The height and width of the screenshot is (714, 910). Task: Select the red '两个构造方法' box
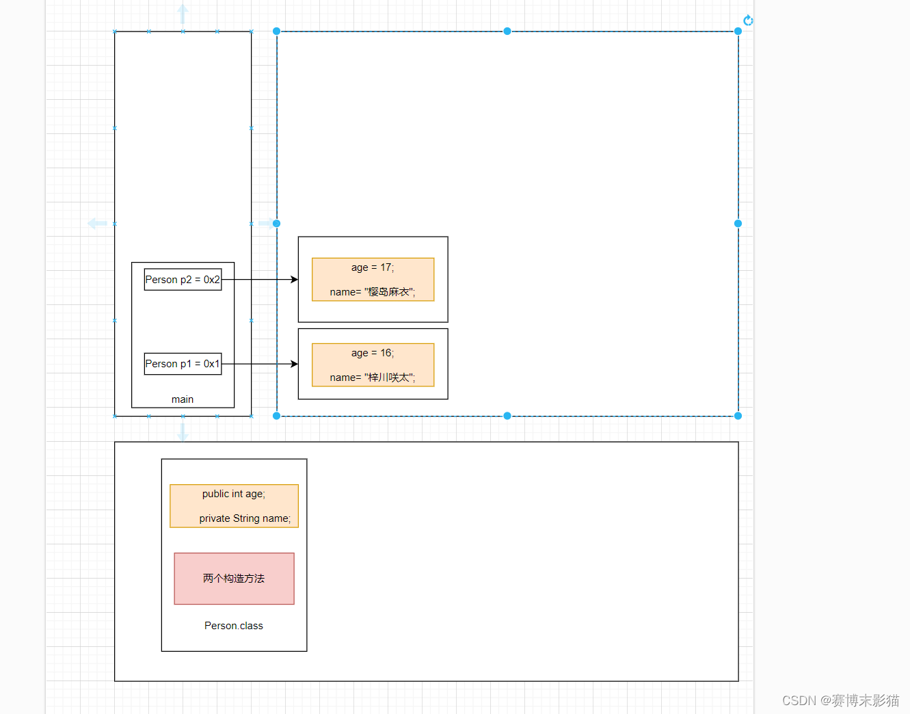[234, 579]
